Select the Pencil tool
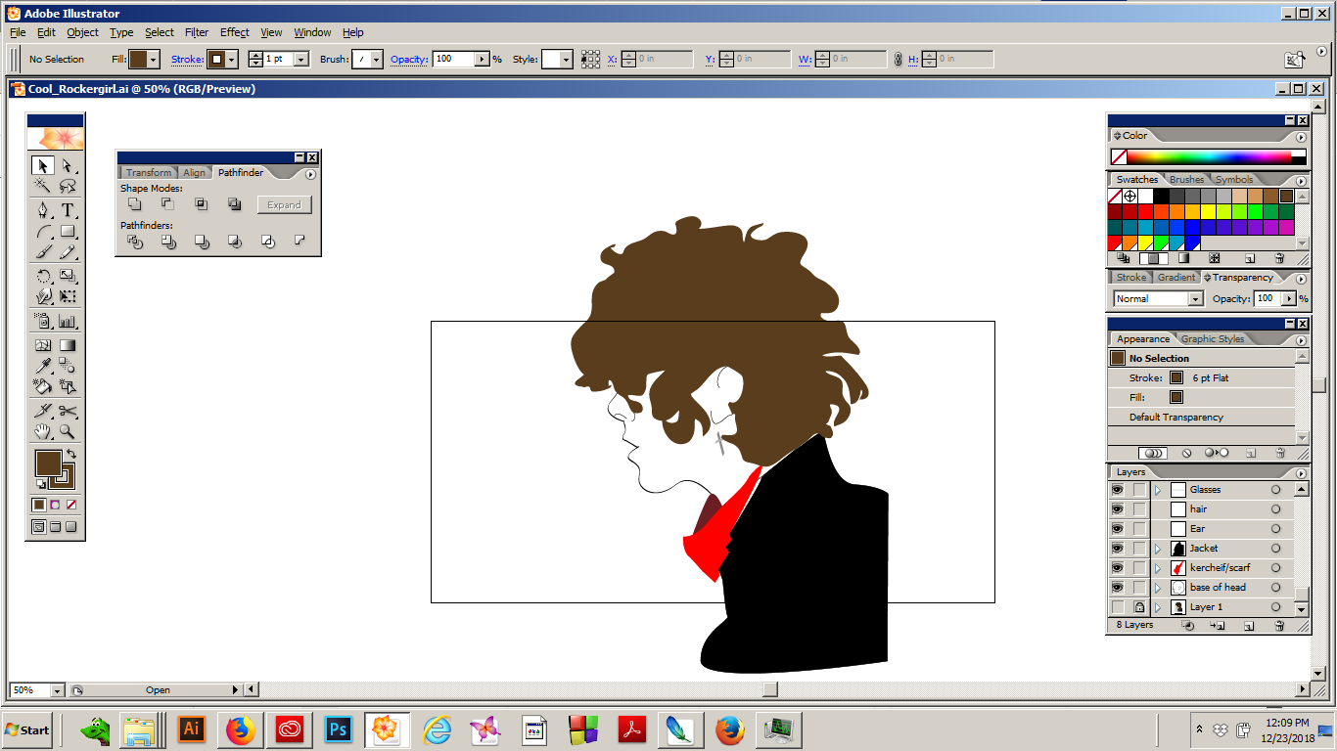The height and width of the screenshot is (751, 1337). click(68, 253)
